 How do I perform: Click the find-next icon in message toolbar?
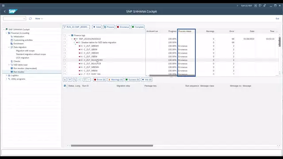click(80, 79)
